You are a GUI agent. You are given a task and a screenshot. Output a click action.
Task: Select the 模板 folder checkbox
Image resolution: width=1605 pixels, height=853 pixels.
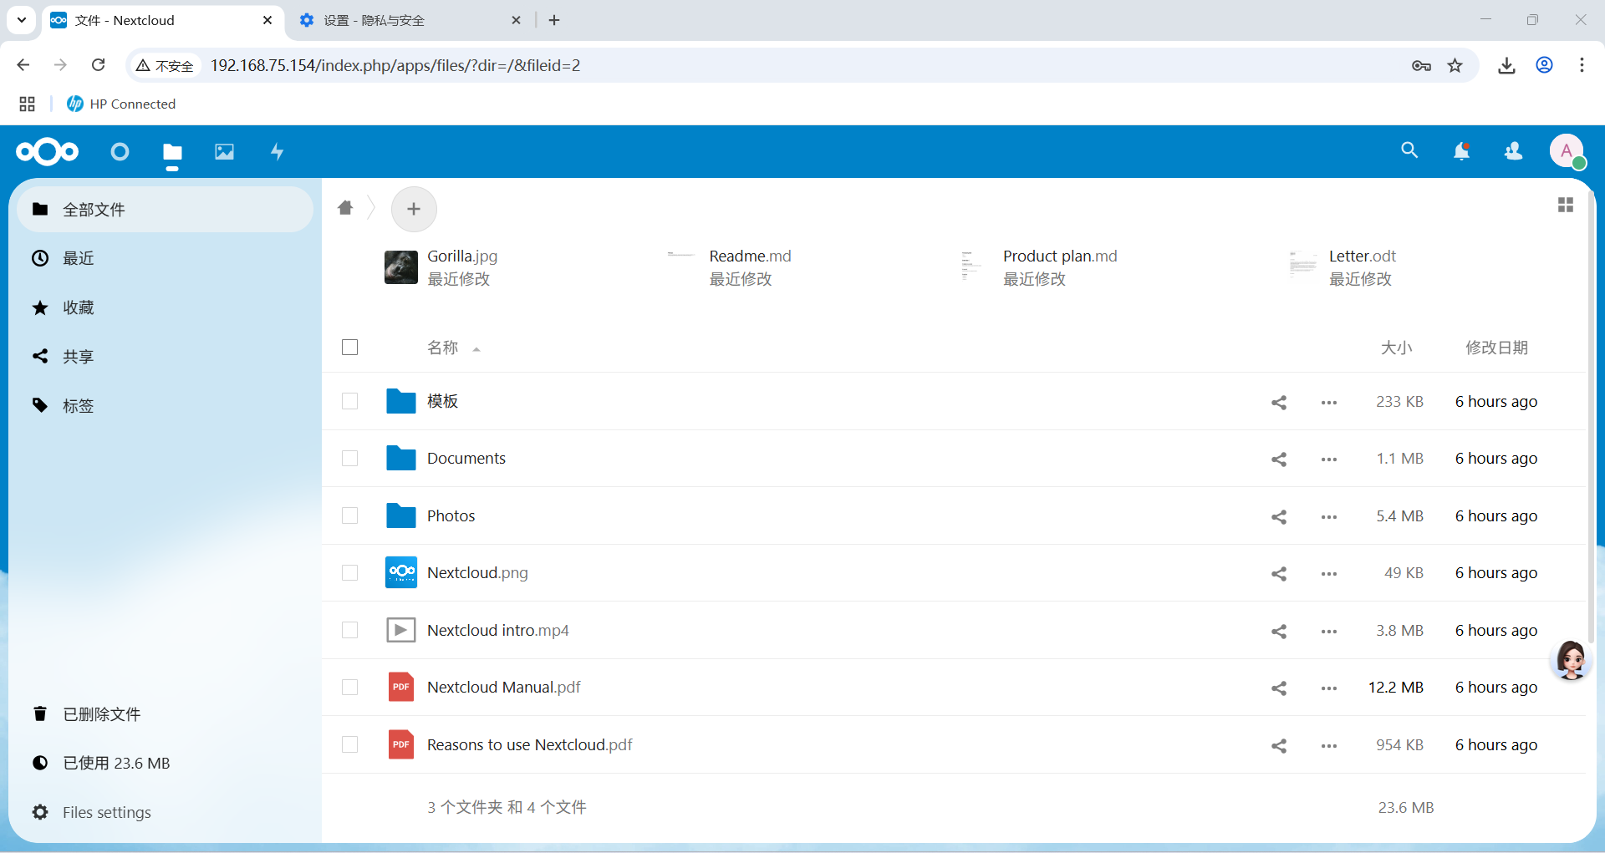[350, 401]
